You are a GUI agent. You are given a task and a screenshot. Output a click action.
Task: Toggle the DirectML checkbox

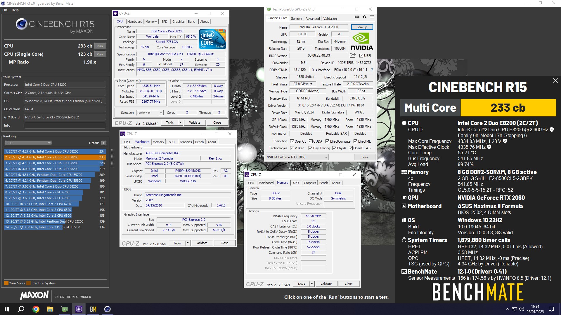tap(355, 141)
